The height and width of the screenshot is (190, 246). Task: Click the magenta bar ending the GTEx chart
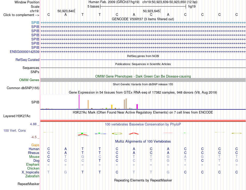click(137, 107)
